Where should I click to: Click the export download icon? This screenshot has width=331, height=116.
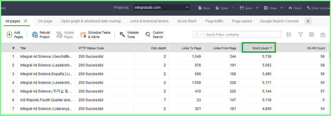pyautogui.click(x=323, y=35)
